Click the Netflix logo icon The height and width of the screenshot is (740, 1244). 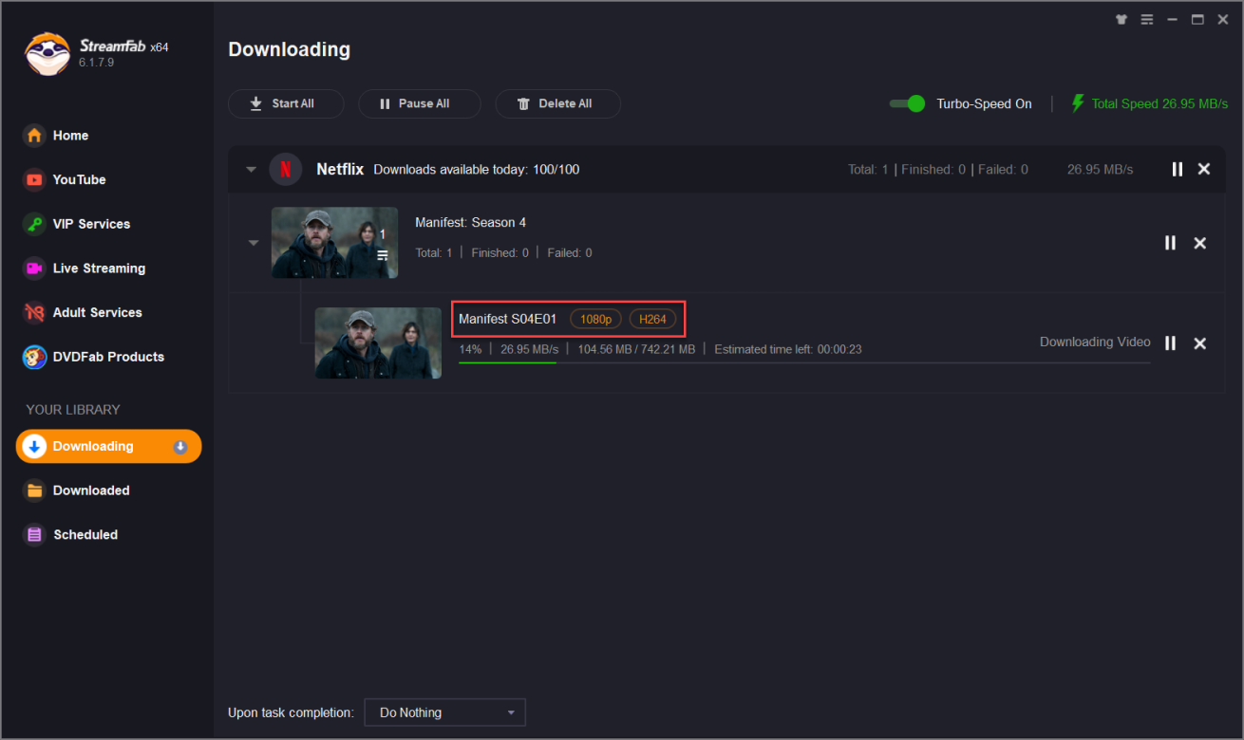pos(286,170)
